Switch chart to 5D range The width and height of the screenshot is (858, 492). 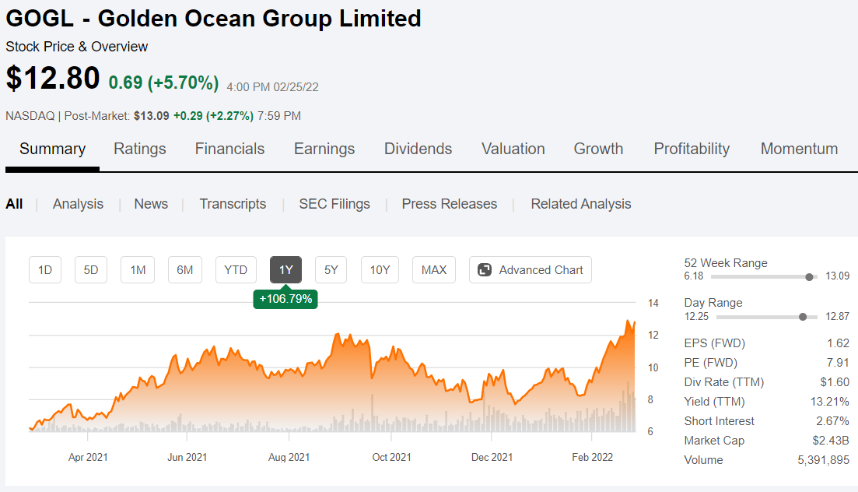[91, 270]
